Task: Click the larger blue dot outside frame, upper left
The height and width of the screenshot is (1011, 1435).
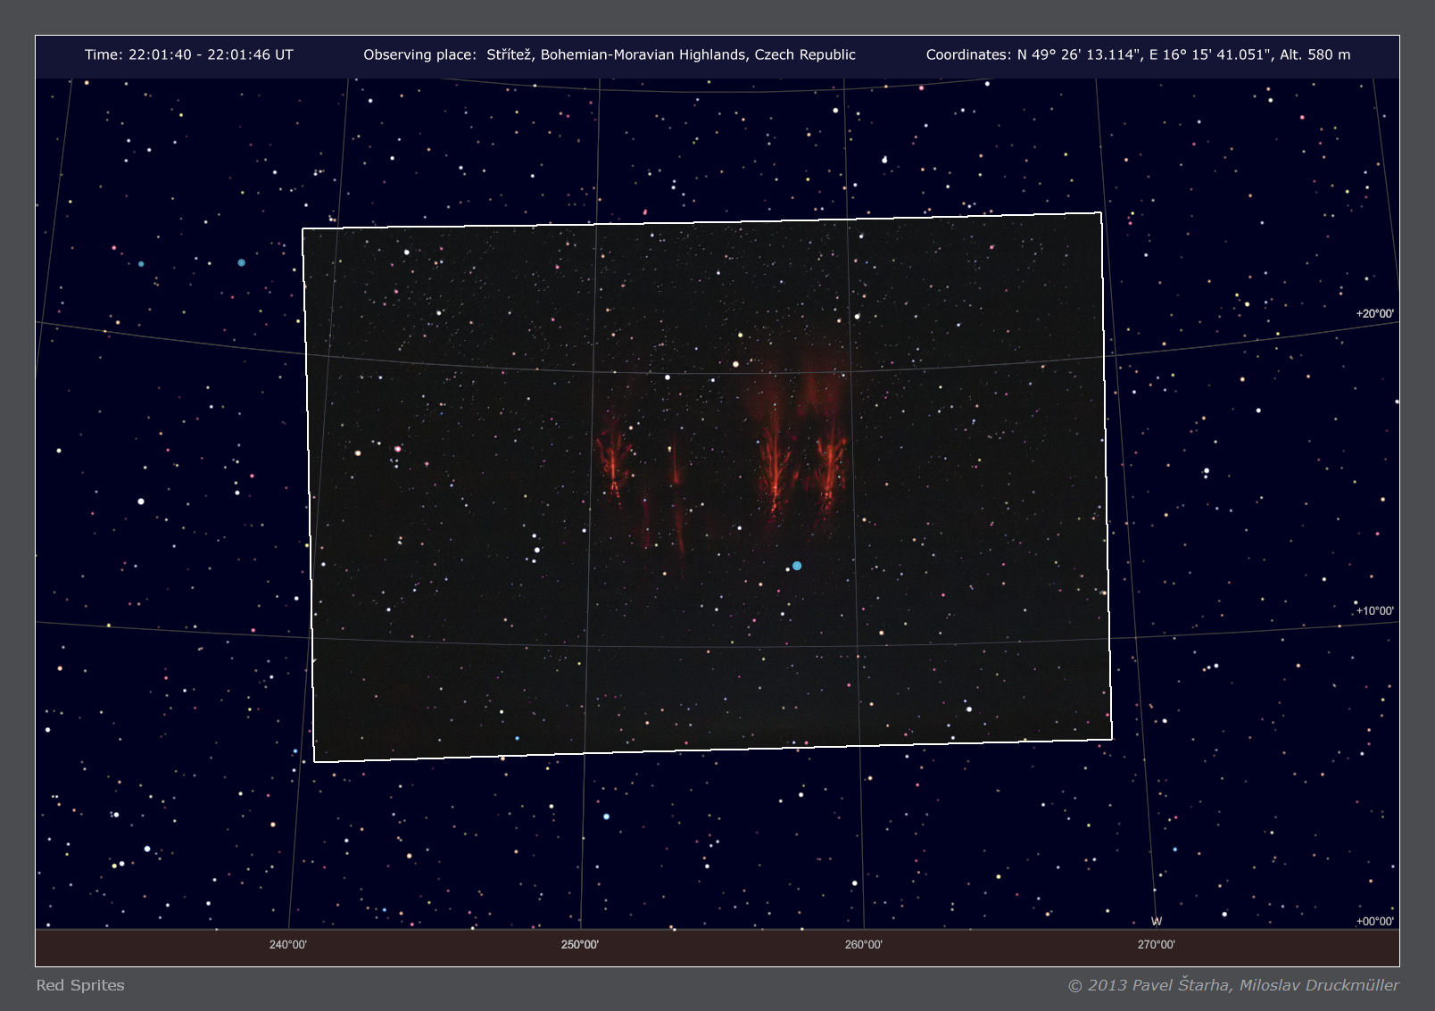Action: coord(241,262)
